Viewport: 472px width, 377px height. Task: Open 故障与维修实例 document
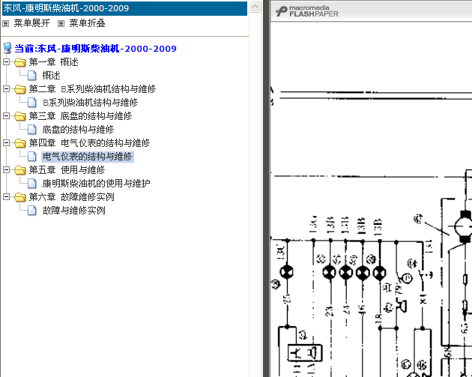coord(73,210)
